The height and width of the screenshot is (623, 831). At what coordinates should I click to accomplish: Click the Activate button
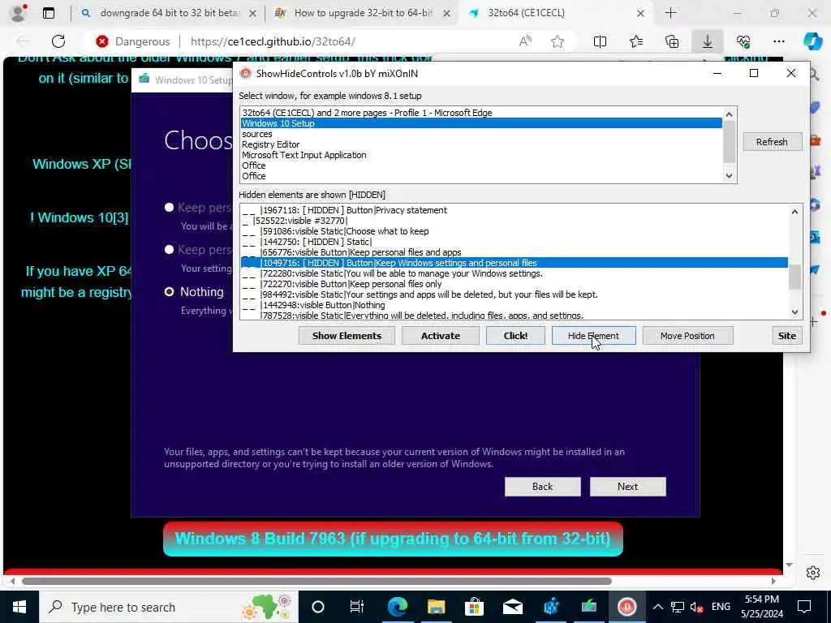(x=441, y=336)
